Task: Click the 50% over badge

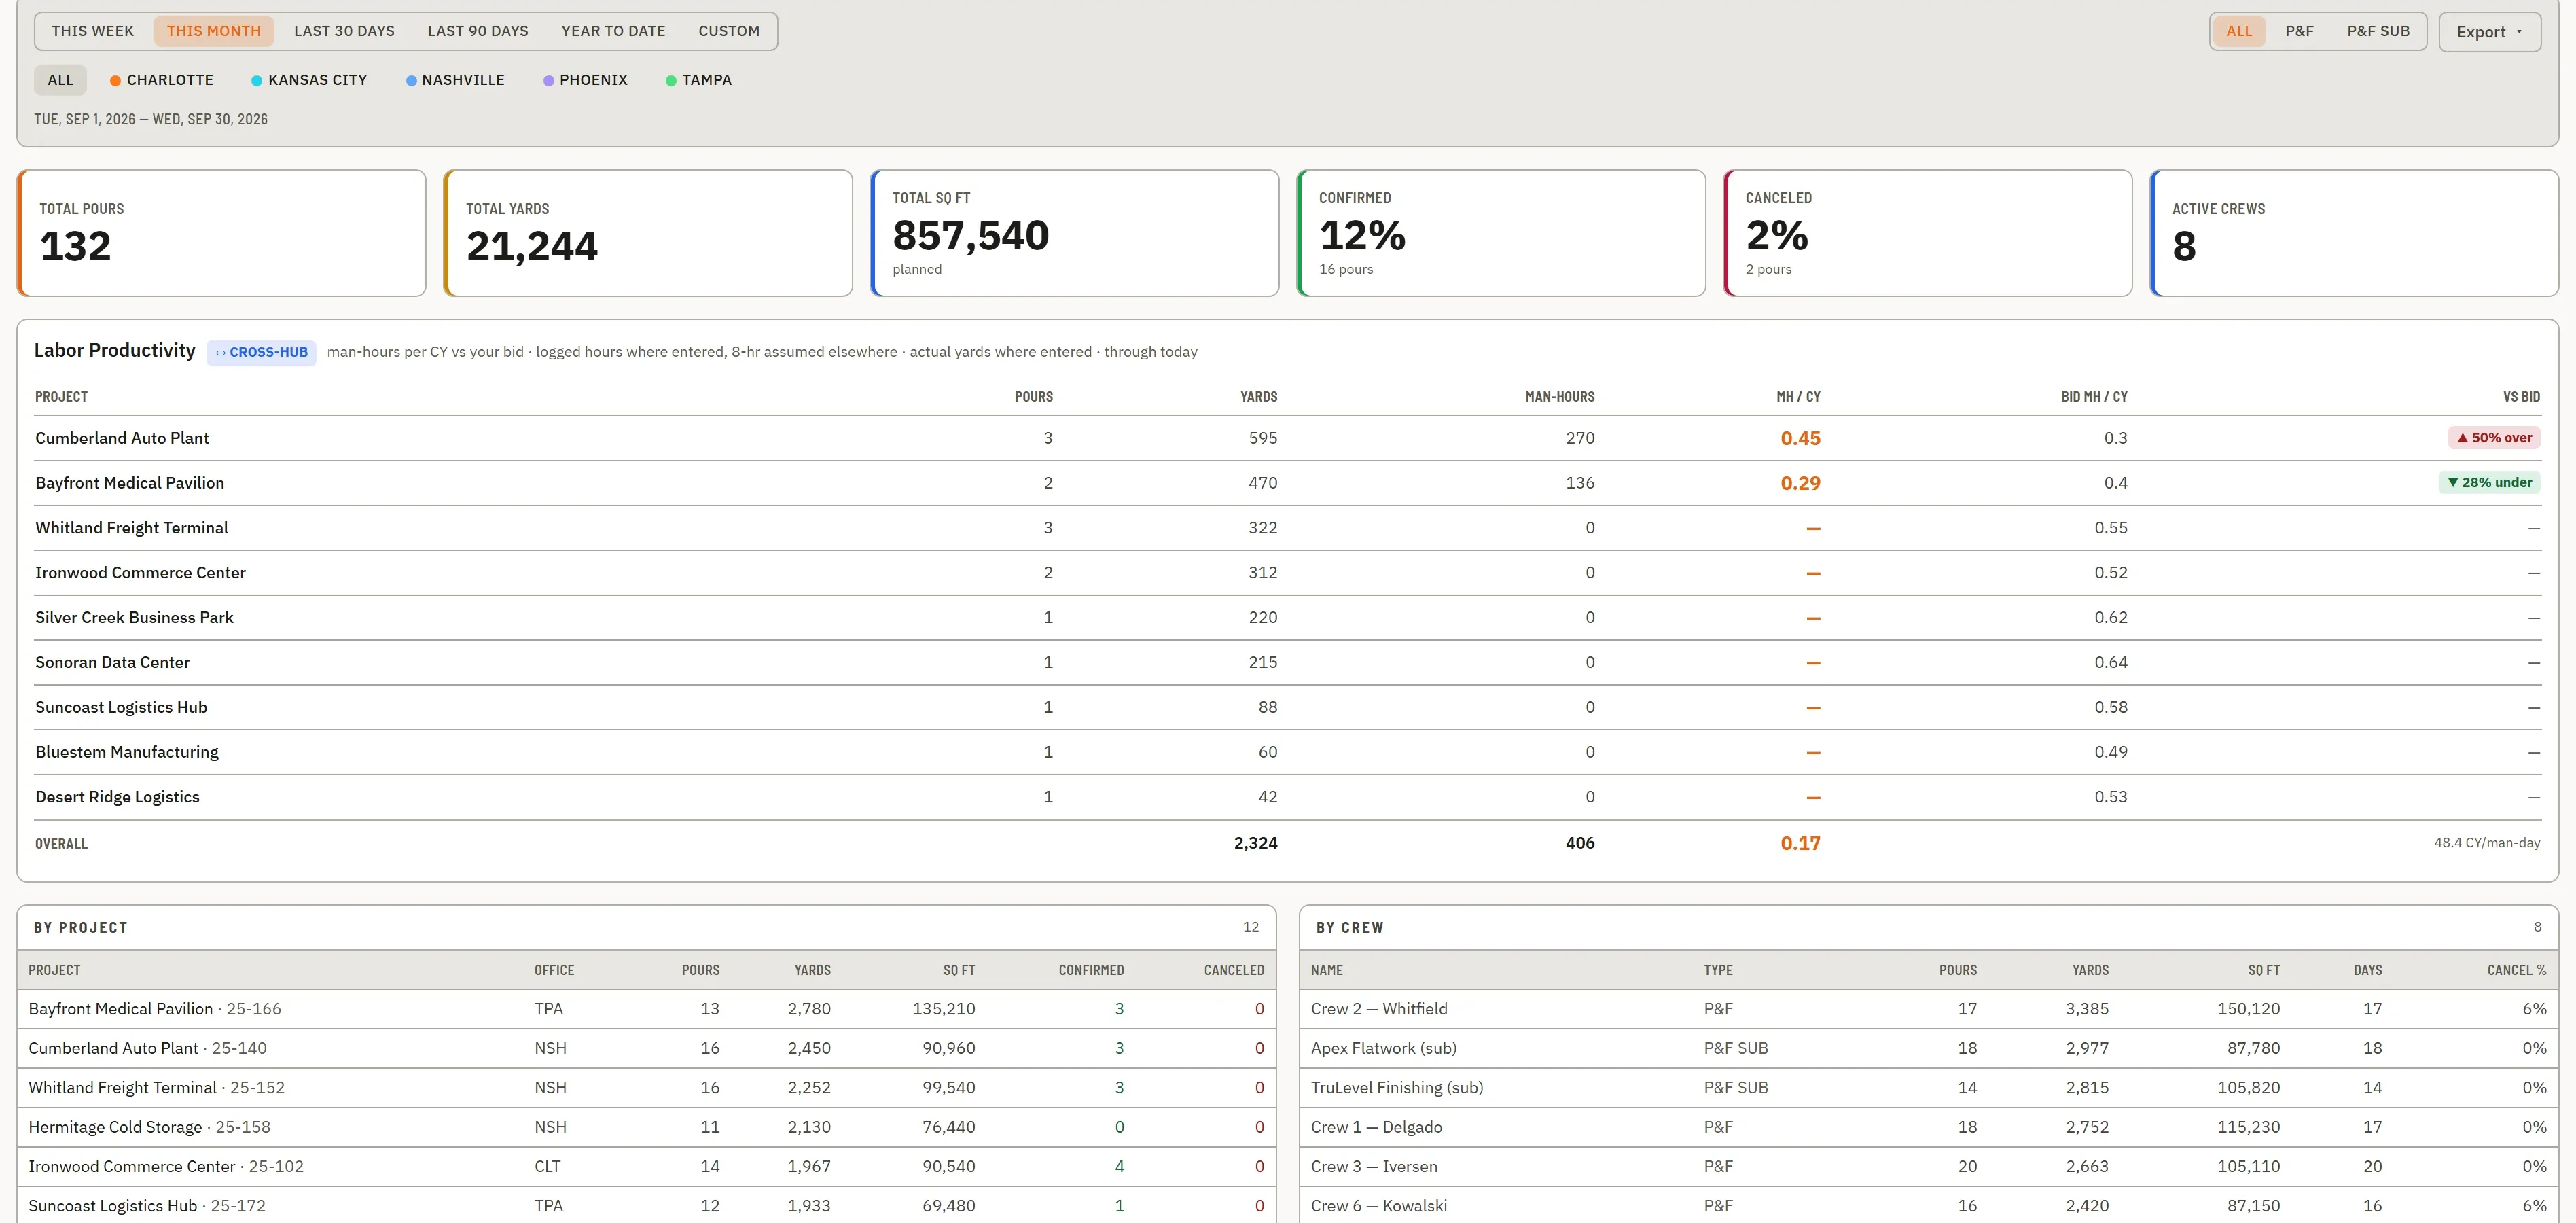Action: tap(2494, 438)
